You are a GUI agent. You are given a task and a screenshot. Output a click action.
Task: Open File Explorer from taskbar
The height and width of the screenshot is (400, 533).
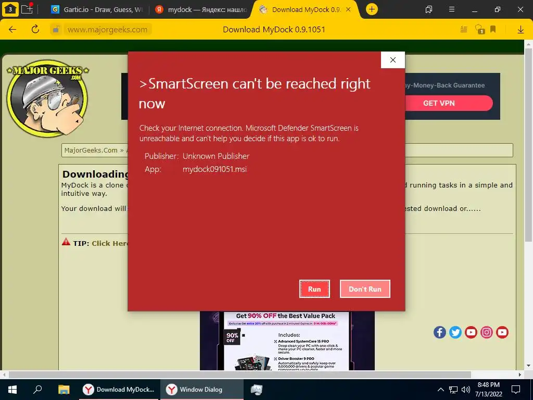[64, 390]
